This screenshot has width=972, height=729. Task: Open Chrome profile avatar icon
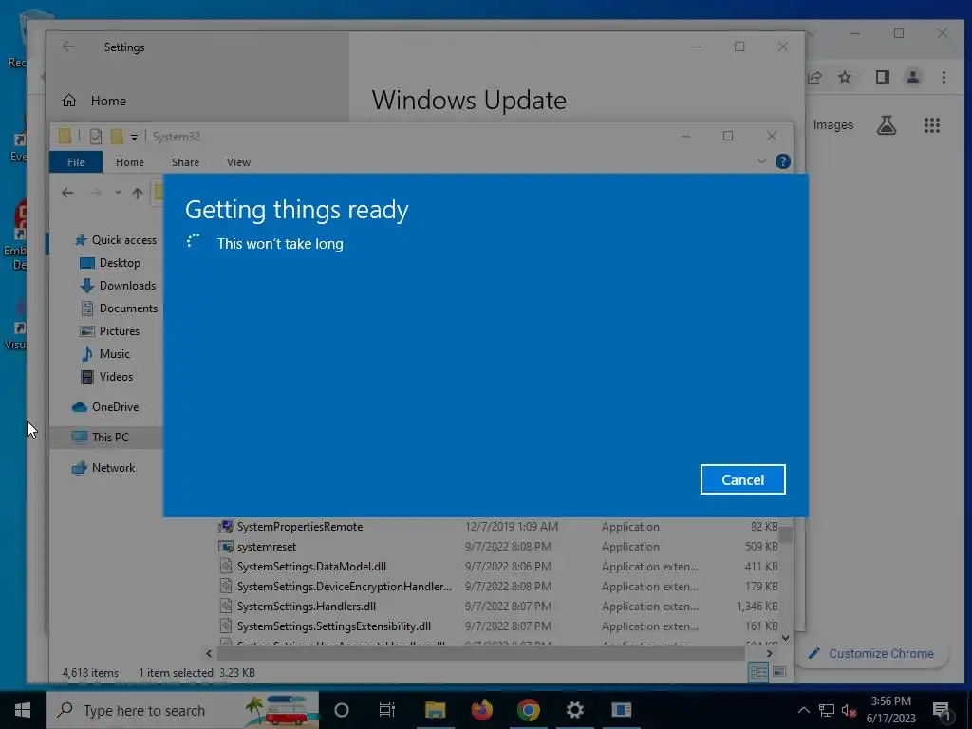[912, 77]
